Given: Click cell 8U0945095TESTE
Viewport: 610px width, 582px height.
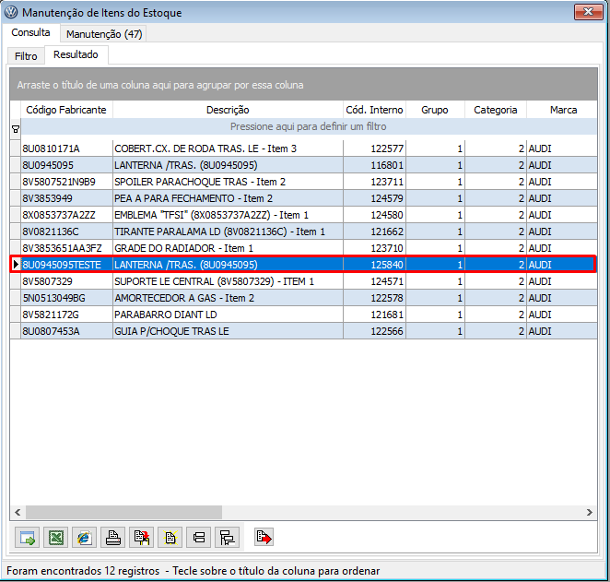Looking at the screenshot, I should pos(66,265).
